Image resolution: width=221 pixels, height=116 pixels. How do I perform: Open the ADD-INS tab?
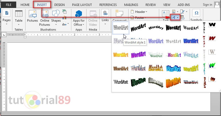tap(184, 5)
